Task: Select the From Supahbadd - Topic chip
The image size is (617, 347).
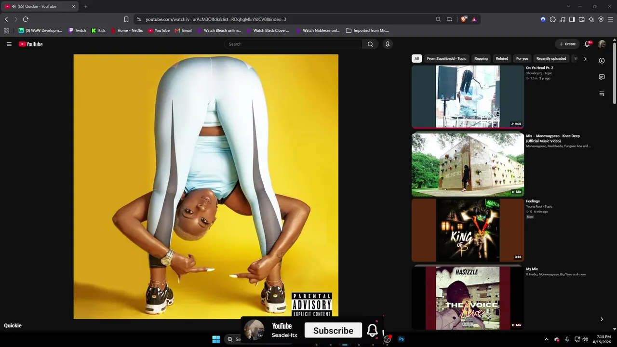Action: (x=446, y=58)
